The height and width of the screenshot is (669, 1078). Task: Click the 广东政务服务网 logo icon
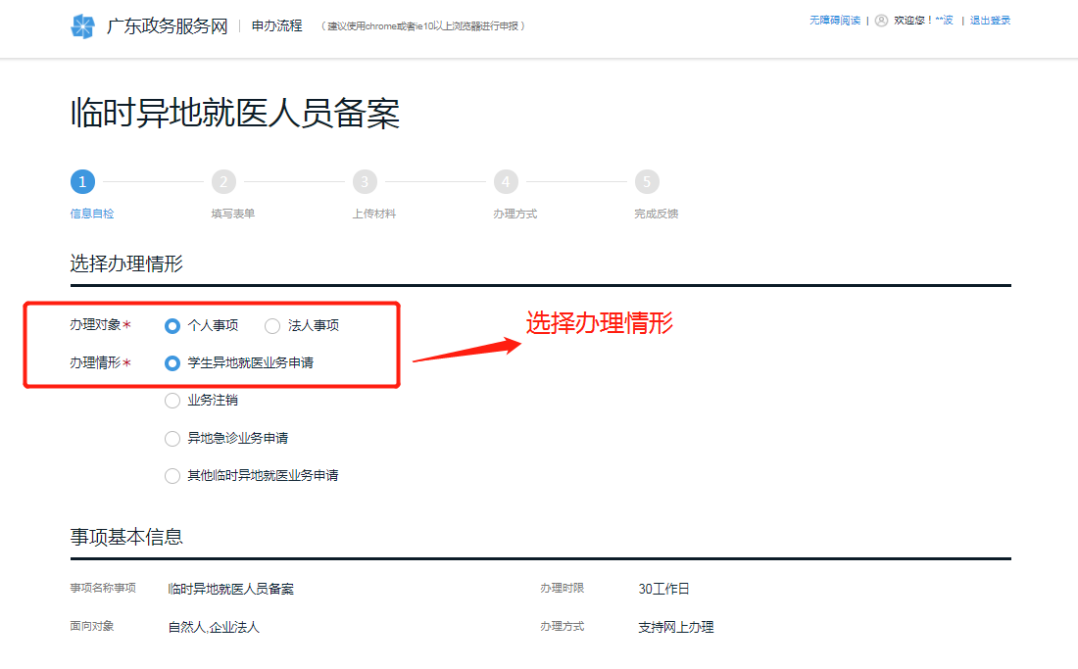click(83, 26)
